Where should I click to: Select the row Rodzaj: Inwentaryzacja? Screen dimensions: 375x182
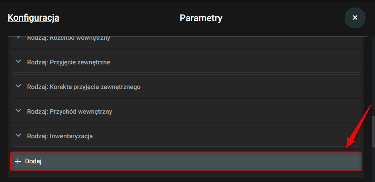pos(186,135)
